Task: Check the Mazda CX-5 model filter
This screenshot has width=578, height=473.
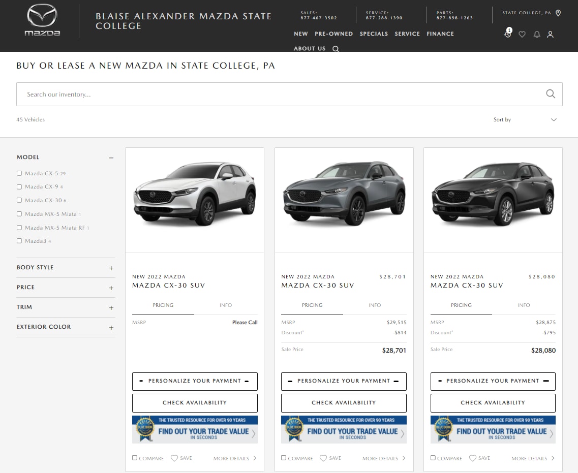Action: [19, 173]
